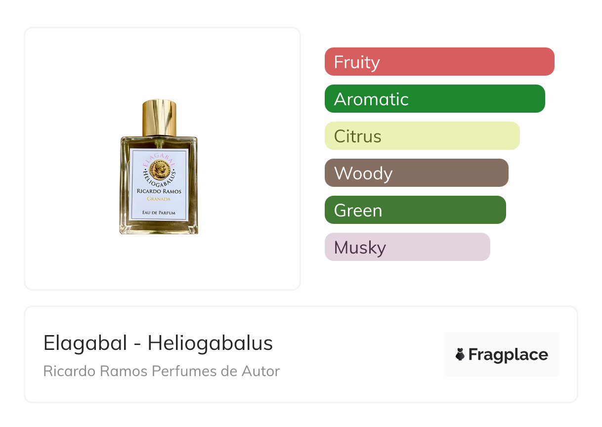This screenshot has height=427, width=602.
Task: Click the Ricardo Ramos name on the bottle label
Action: pos(159,191)
